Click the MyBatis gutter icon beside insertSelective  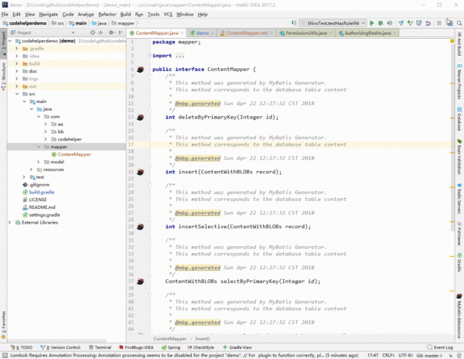140,227
